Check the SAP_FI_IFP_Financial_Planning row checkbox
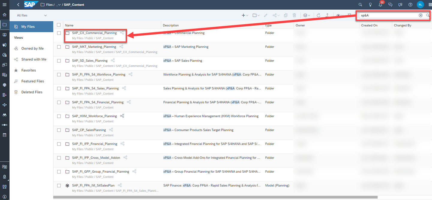The width and height of the screenshot is (432, 200). pos(59,144)
